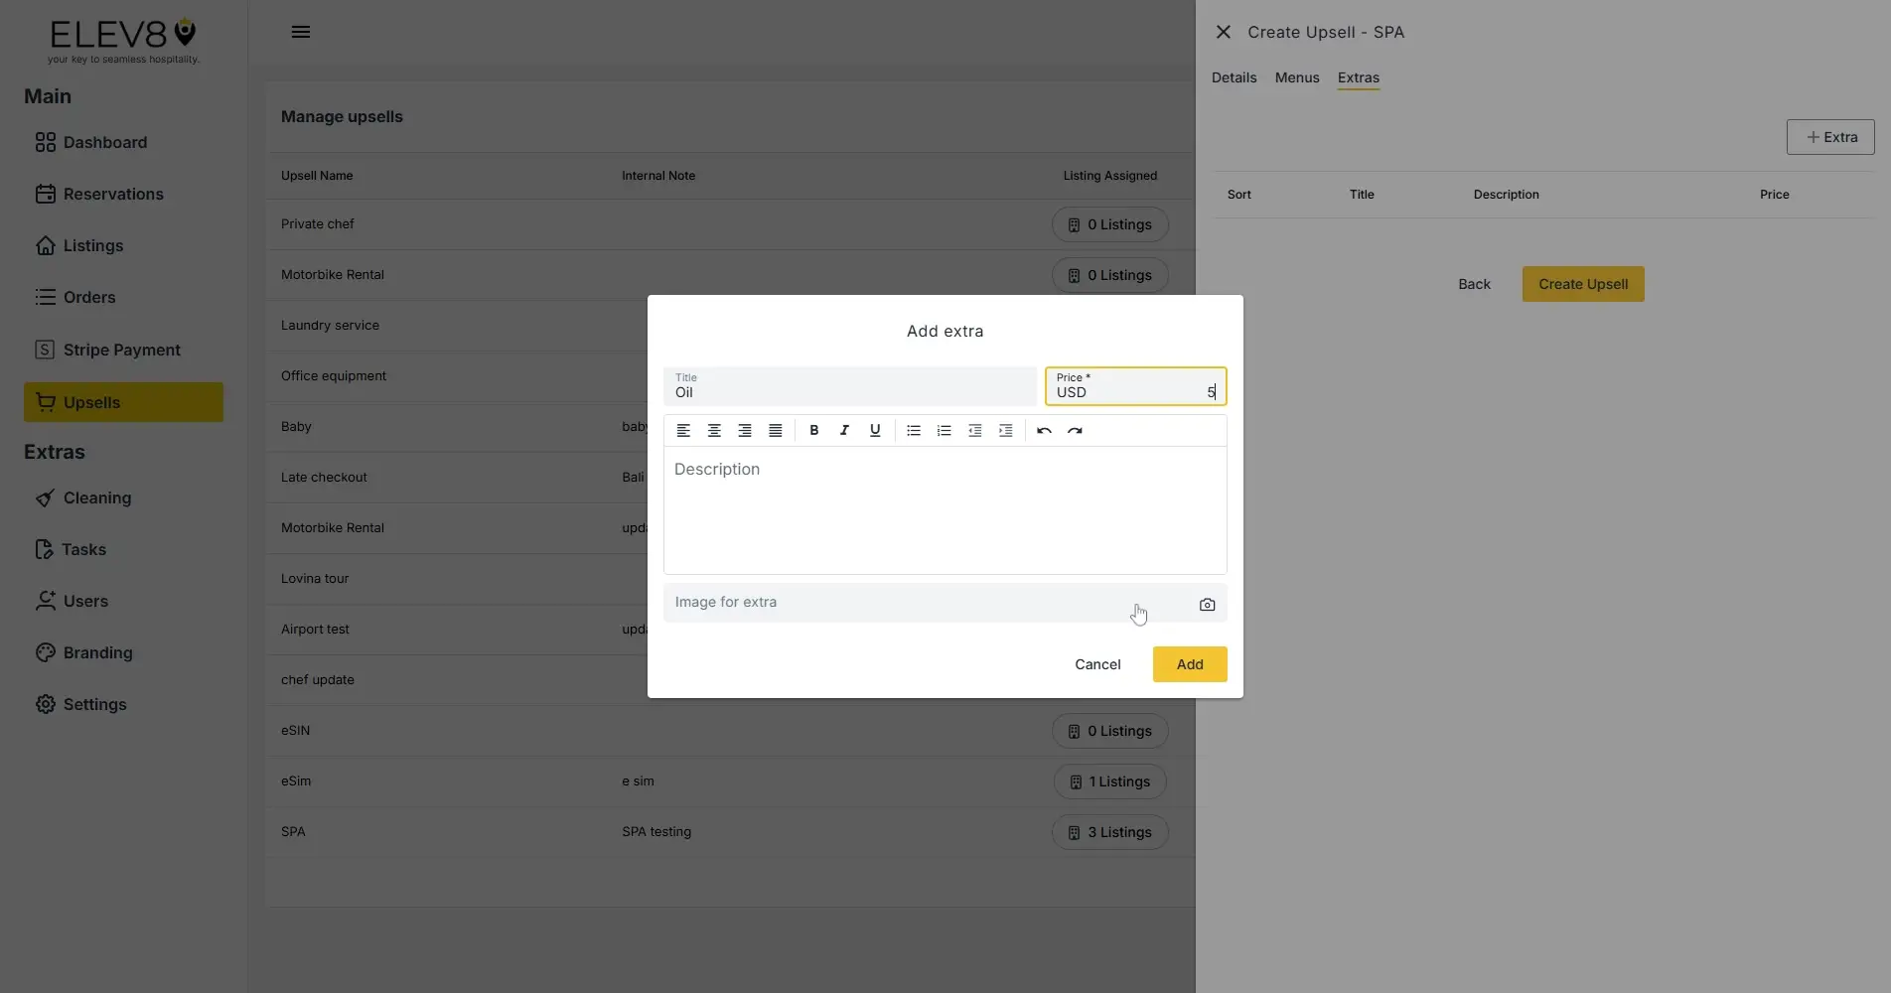Center align the description text
This screenshot has height=993, width=1891.
713,430
